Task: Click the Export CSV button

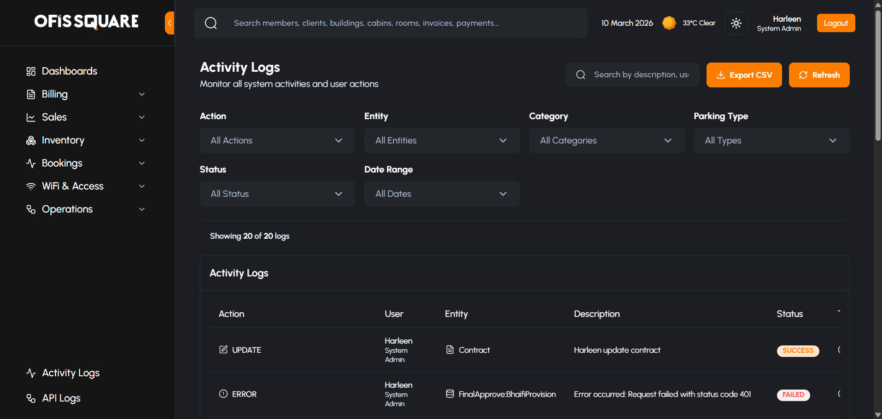Action: pyautogui.click(x=744, y=75)
